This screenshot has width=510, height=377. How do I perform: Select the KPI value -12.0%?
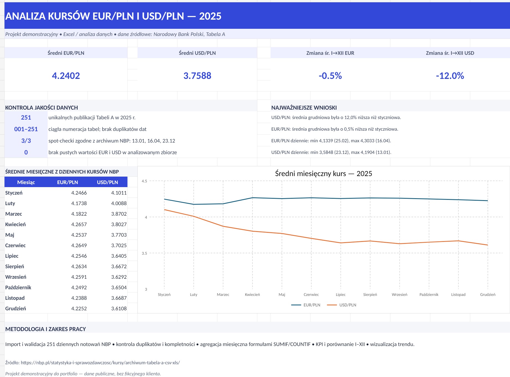pos(450,76)
